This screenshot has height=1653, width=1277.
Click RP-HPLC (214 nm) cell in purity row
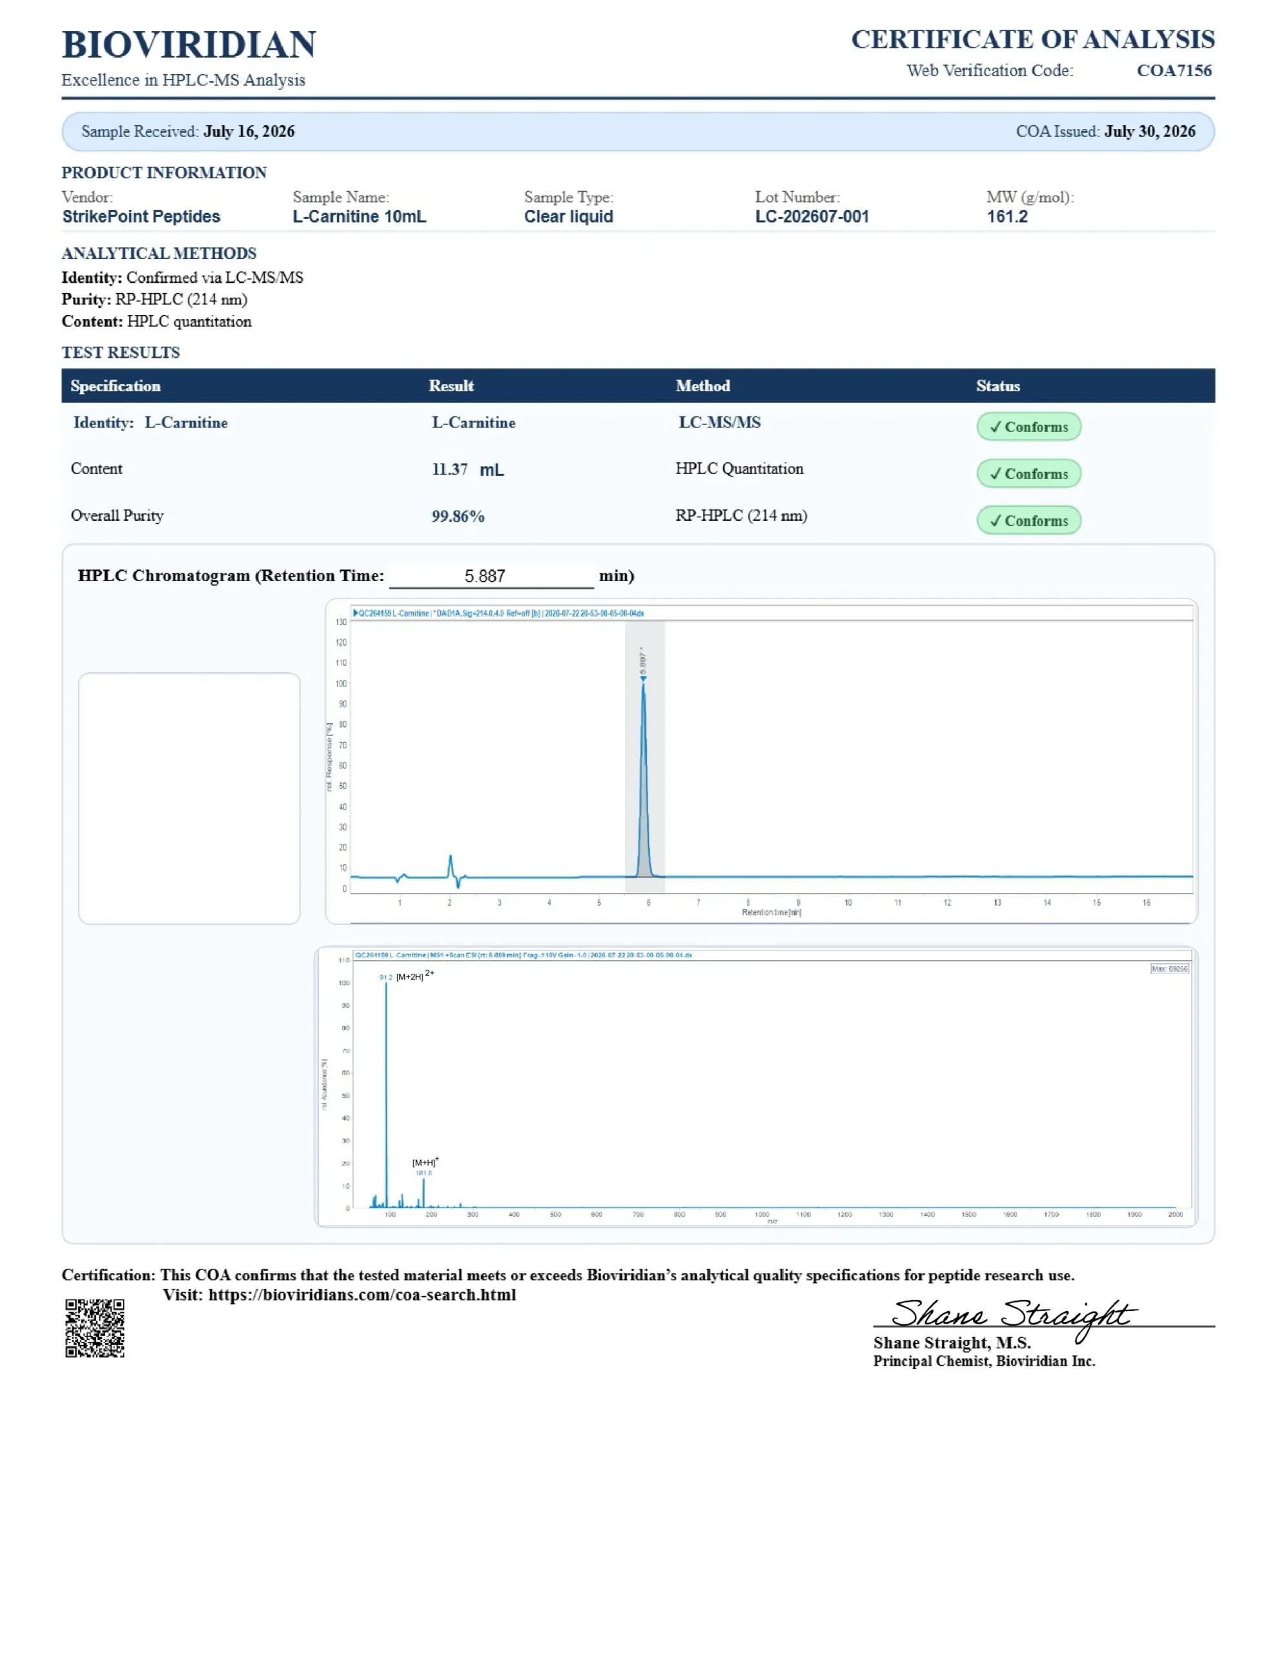click(741, 515)
